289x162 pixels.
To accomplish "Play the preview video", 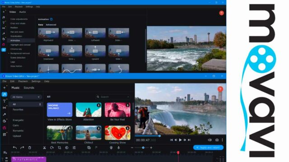I will tap(180, 140).
